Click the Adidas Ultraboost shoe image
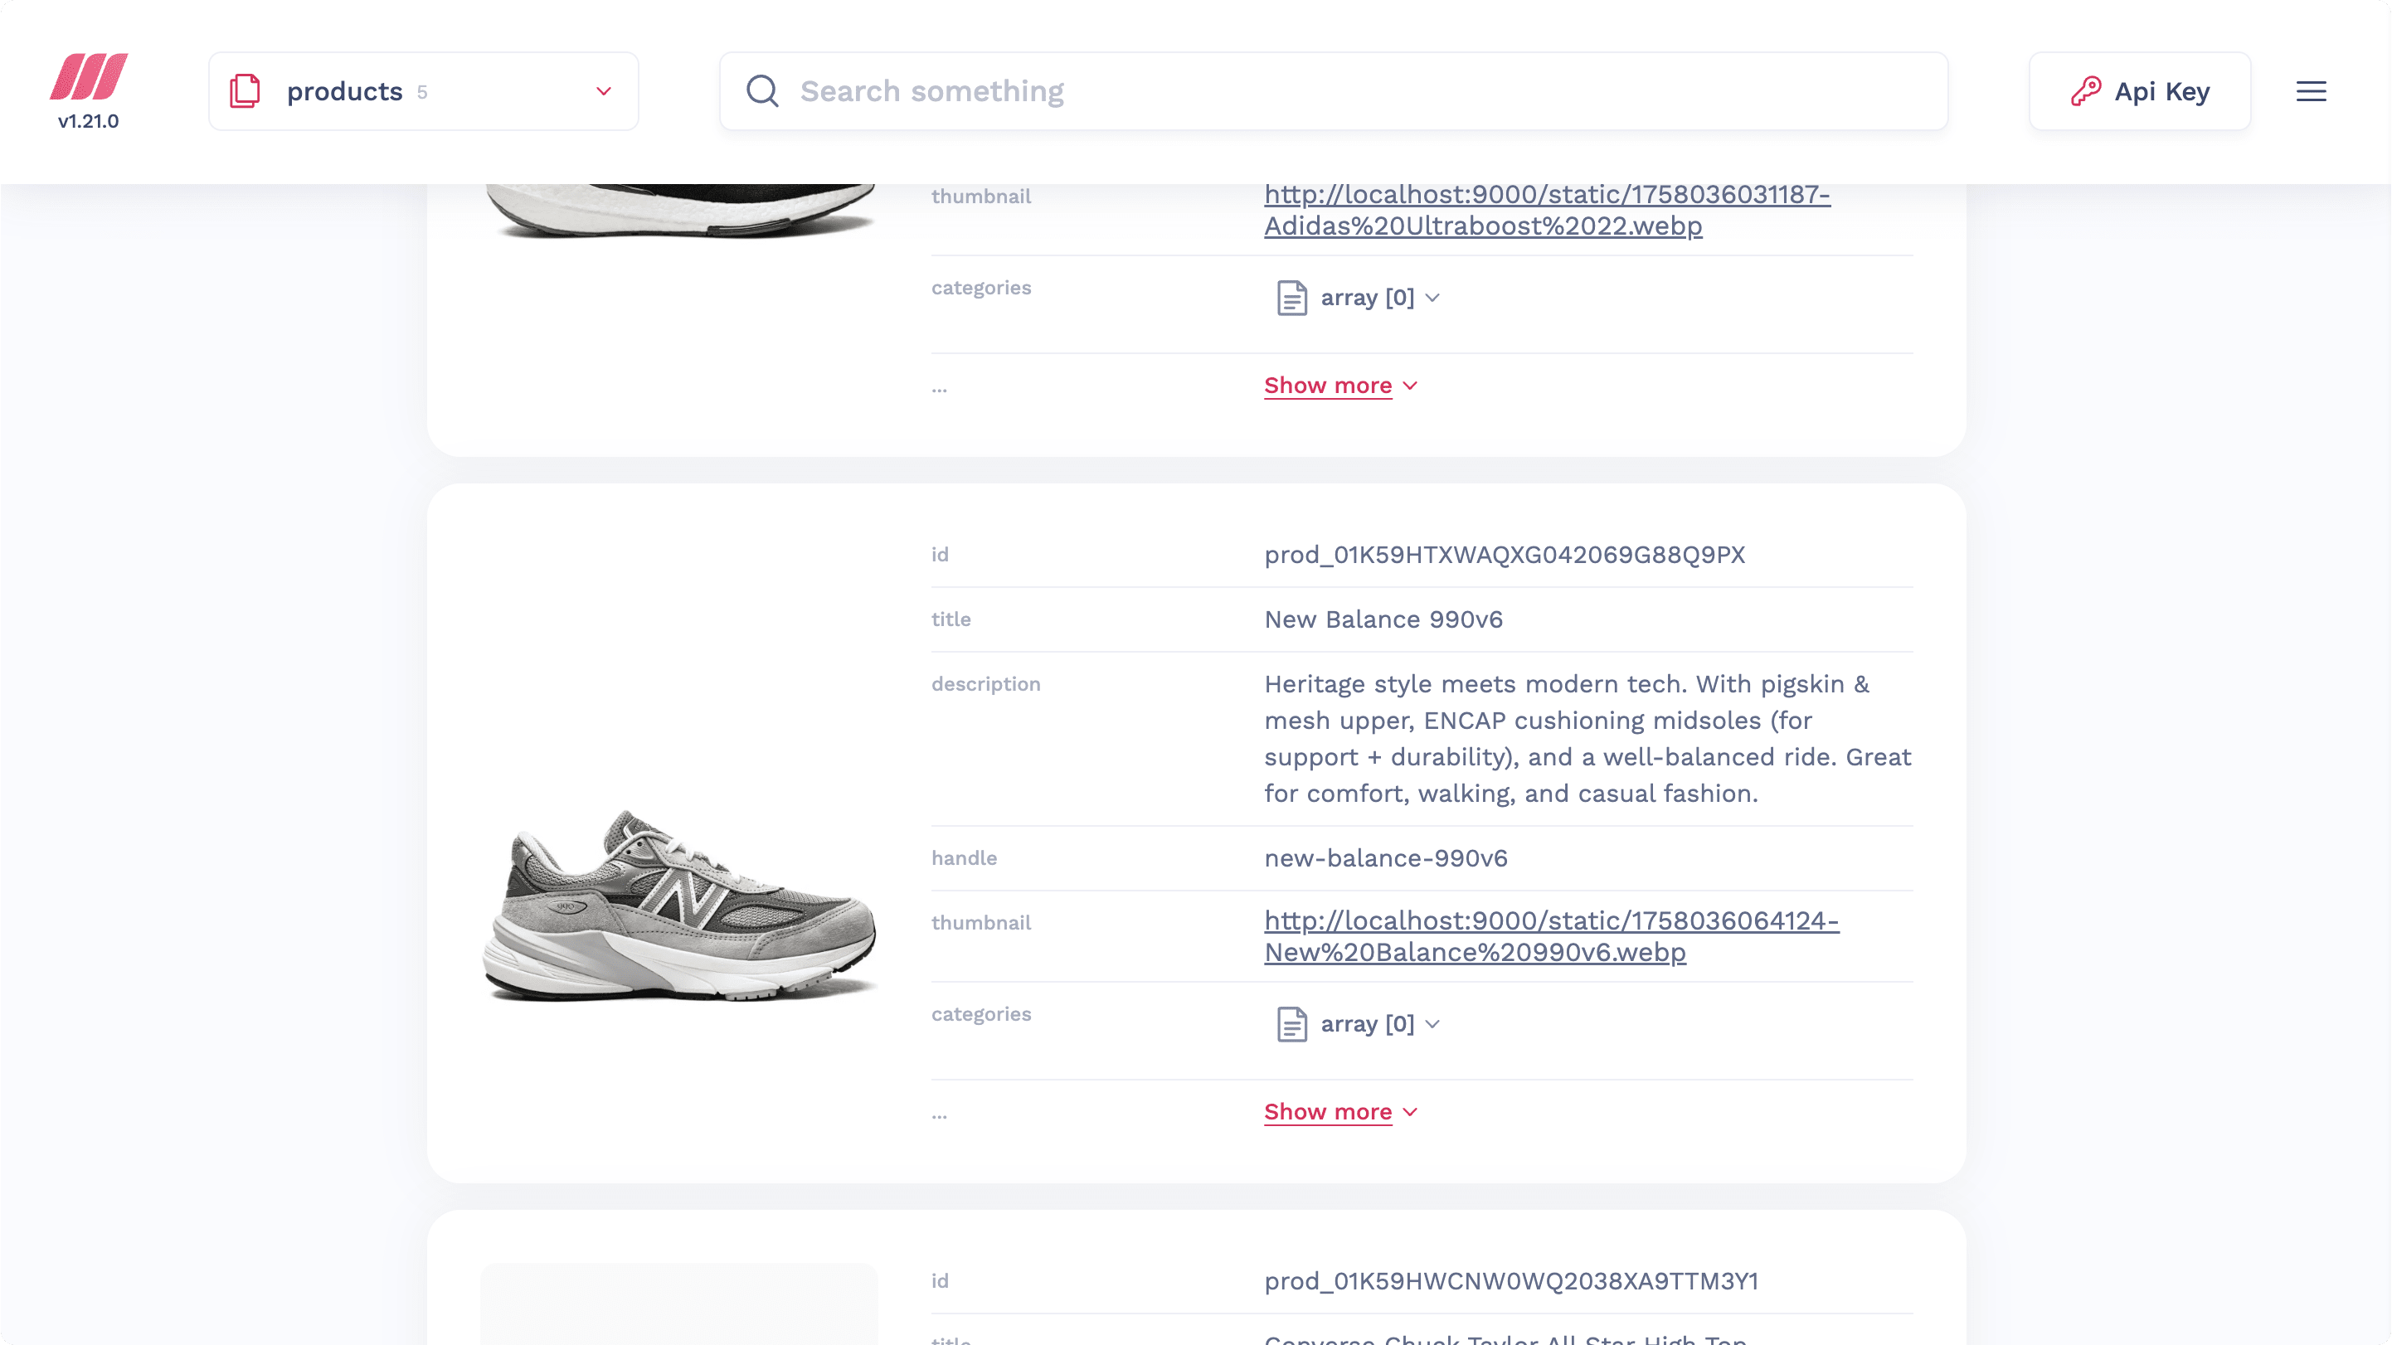Image resolution: width=2392 pixels, height=1345 pixels. click(678, 211)
